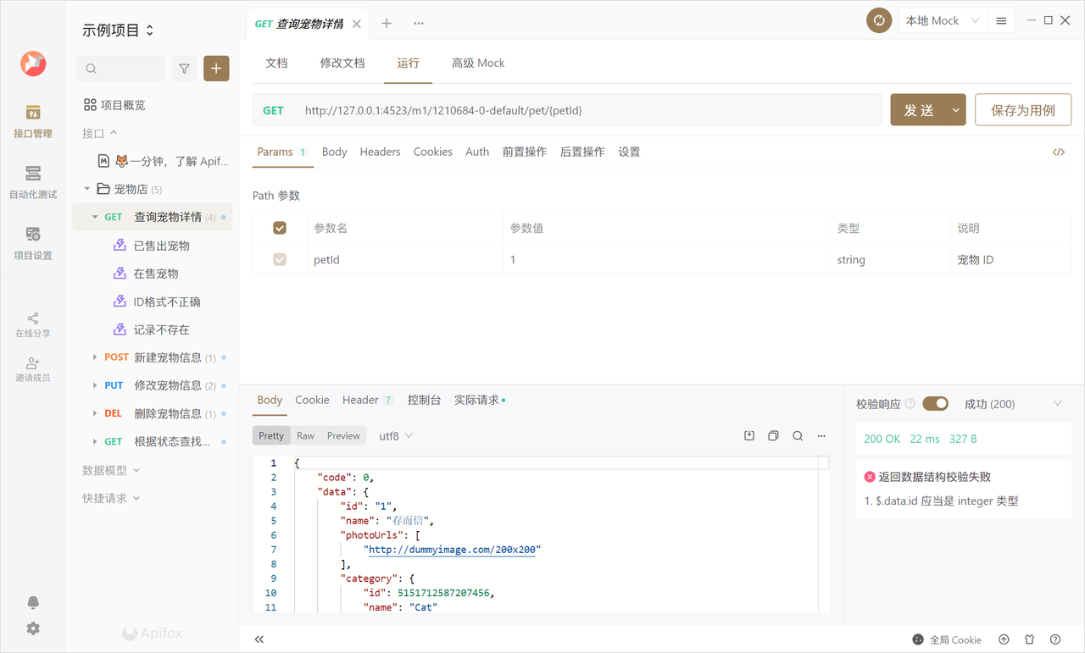1085x653 pixels.
Task: Open the 示例项目 project switcher
Action: tap(119, 30)
